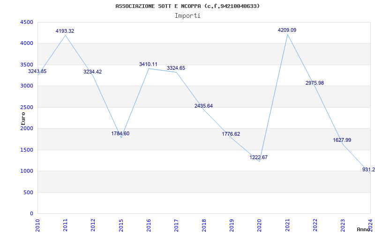The height and width of the screenshot is (234, 375).
Task: Click the Anno x-axis title
Action: pyautogui.click(x=363, y=229)
